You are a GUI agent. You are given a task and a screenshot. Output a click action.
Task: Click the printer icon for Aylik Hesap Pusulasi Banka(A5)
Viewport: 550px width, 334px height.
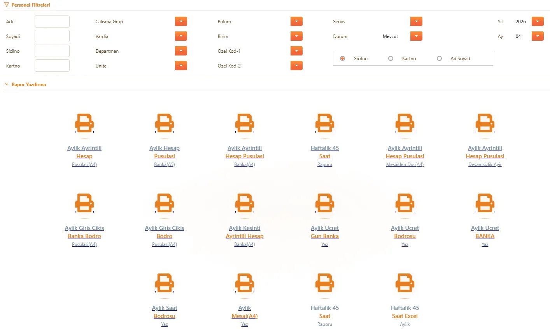click(x=165, y=123)
